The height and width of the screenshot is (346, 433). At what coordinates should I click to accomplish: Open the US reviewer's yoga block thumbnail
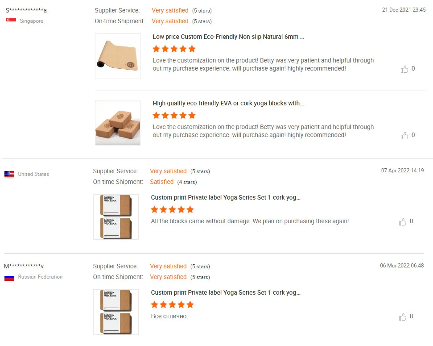click(x=116, y=217)
